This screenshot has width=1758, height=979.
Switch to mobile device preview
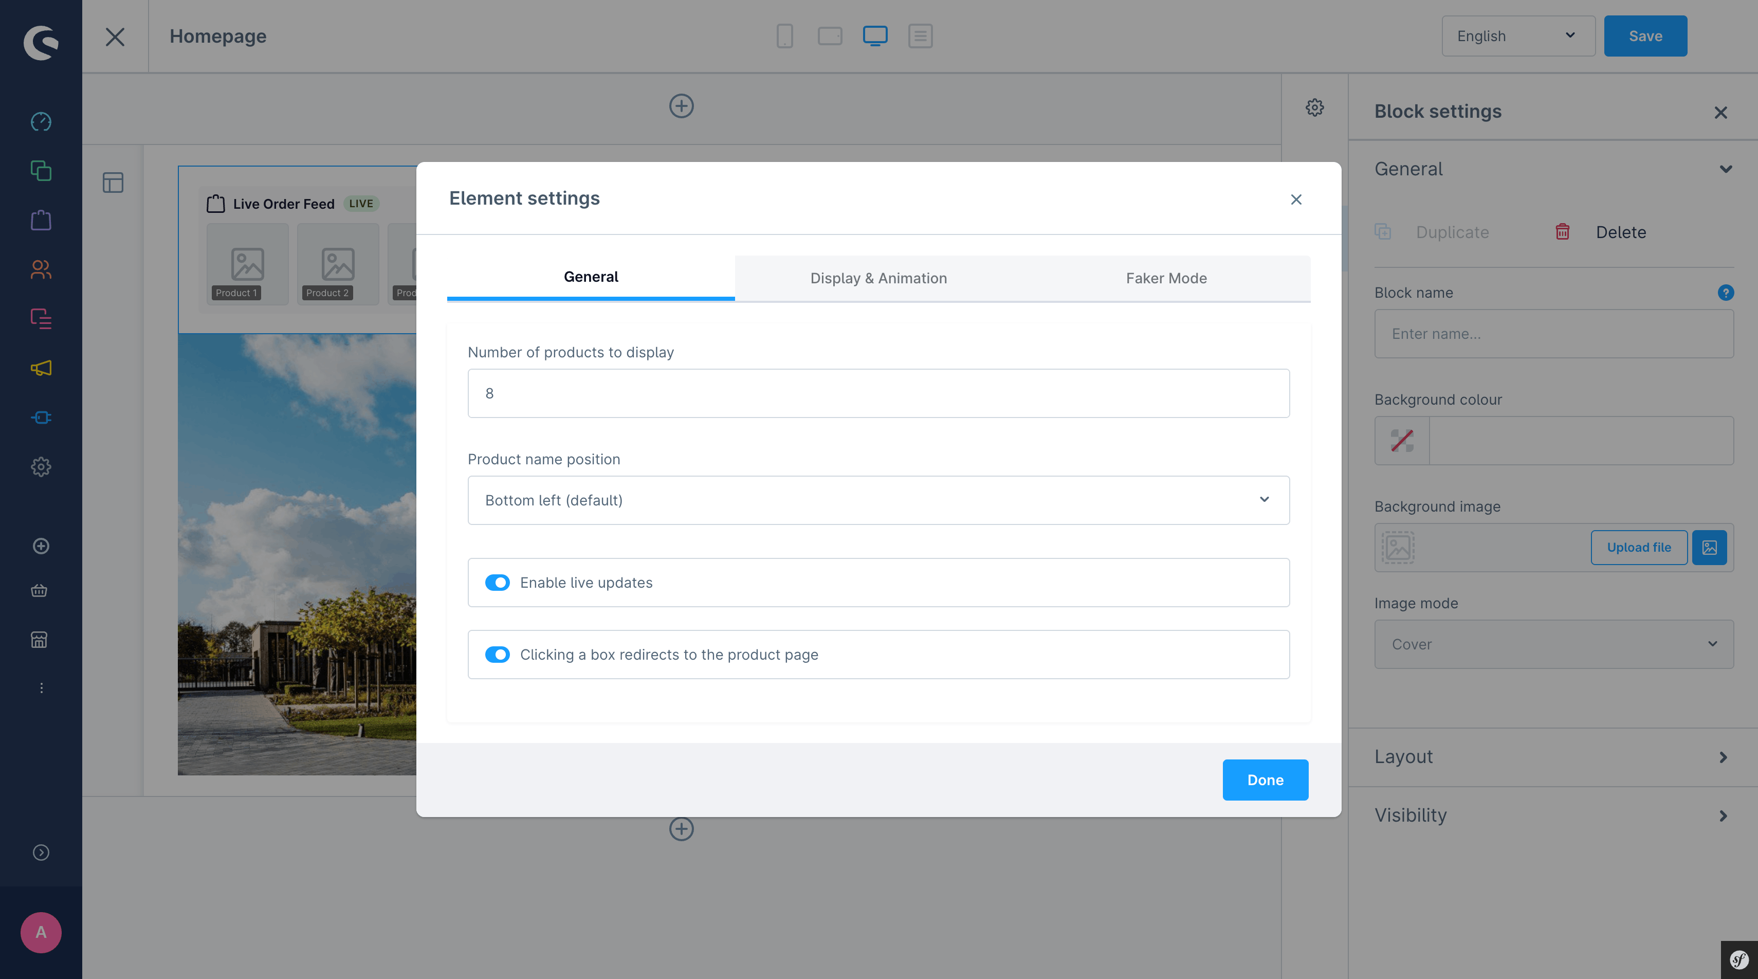point(785,36)
